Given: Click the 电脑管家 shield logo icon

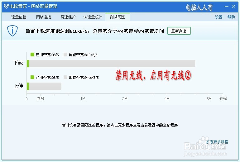Looking at the screenshot, I should [x=6, y=6].
